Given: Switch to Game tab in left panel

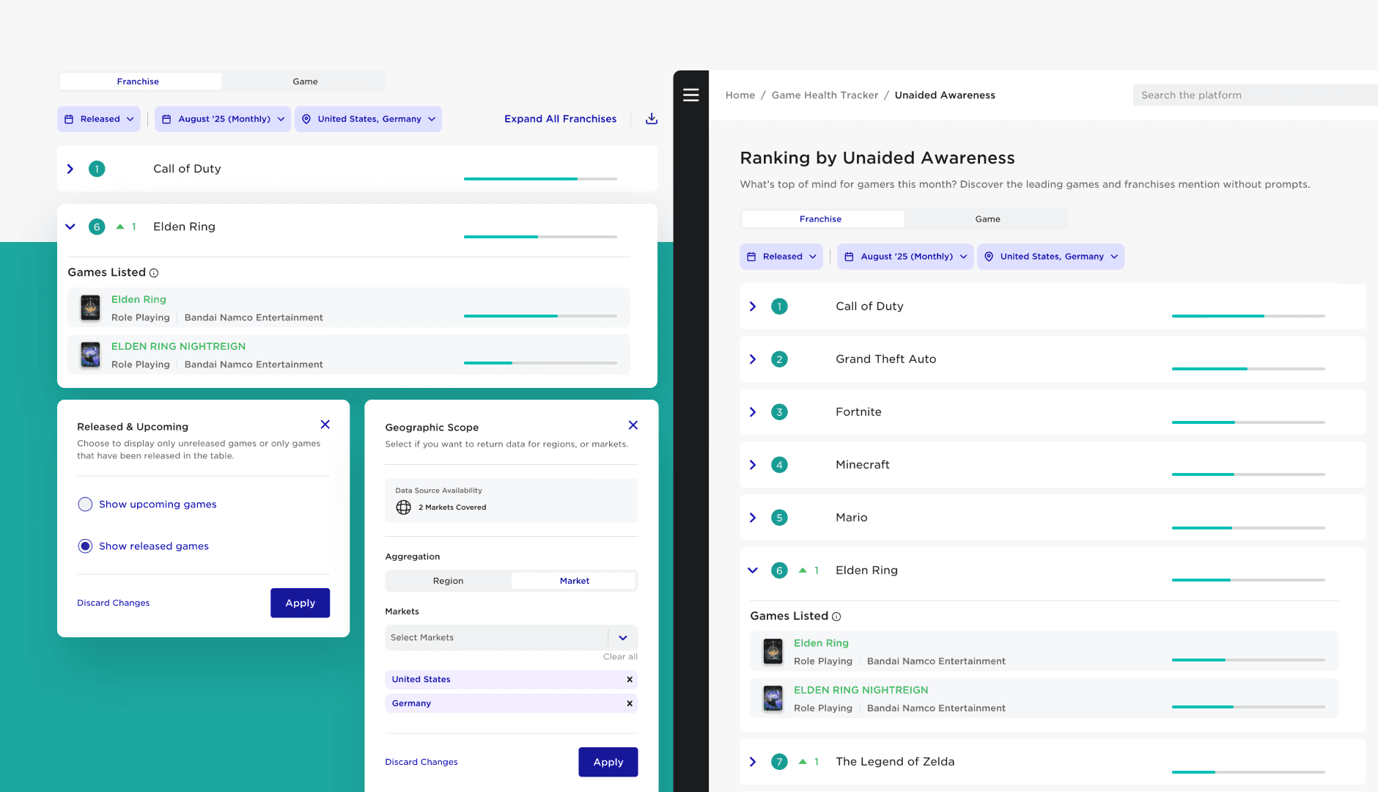Looking at the screenshot, I should [305, 81].
